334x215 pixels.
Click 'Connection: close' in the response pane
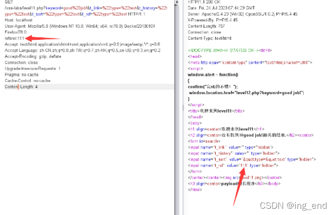point(204,32)
